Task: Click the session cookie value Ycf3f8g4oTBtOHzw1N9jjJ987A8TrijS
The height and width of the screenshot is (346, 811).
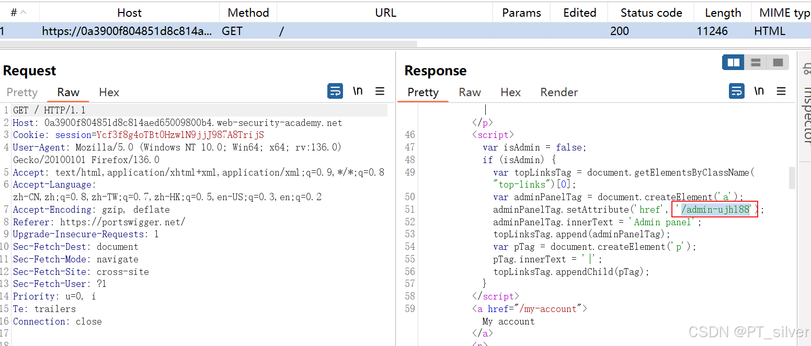Action: click(180, 135)
